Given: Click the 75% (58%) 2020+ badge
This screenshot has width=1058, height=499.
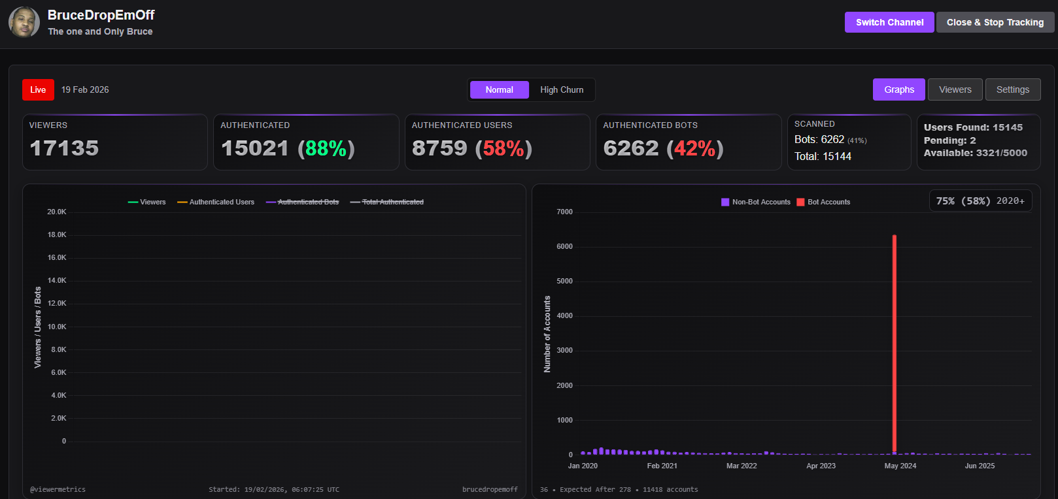Looking at the screenshot, I should pyautogui.click(x=980, y=201).
